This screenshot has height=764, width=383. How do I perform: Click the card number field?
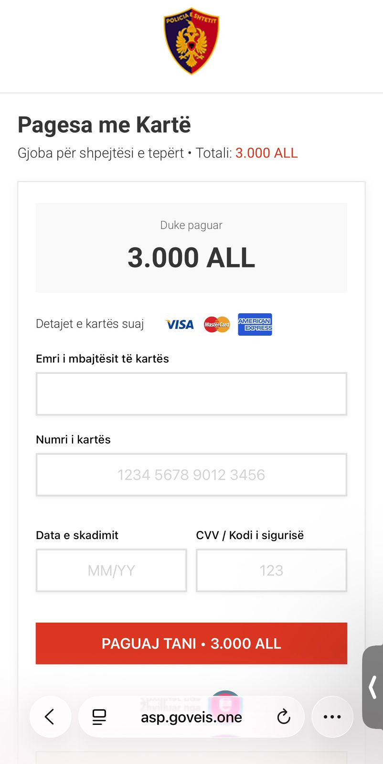191,475
